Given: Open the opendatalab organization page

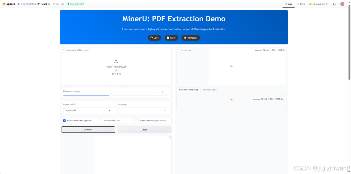Looking at the screenshot, I should (29, 4).
